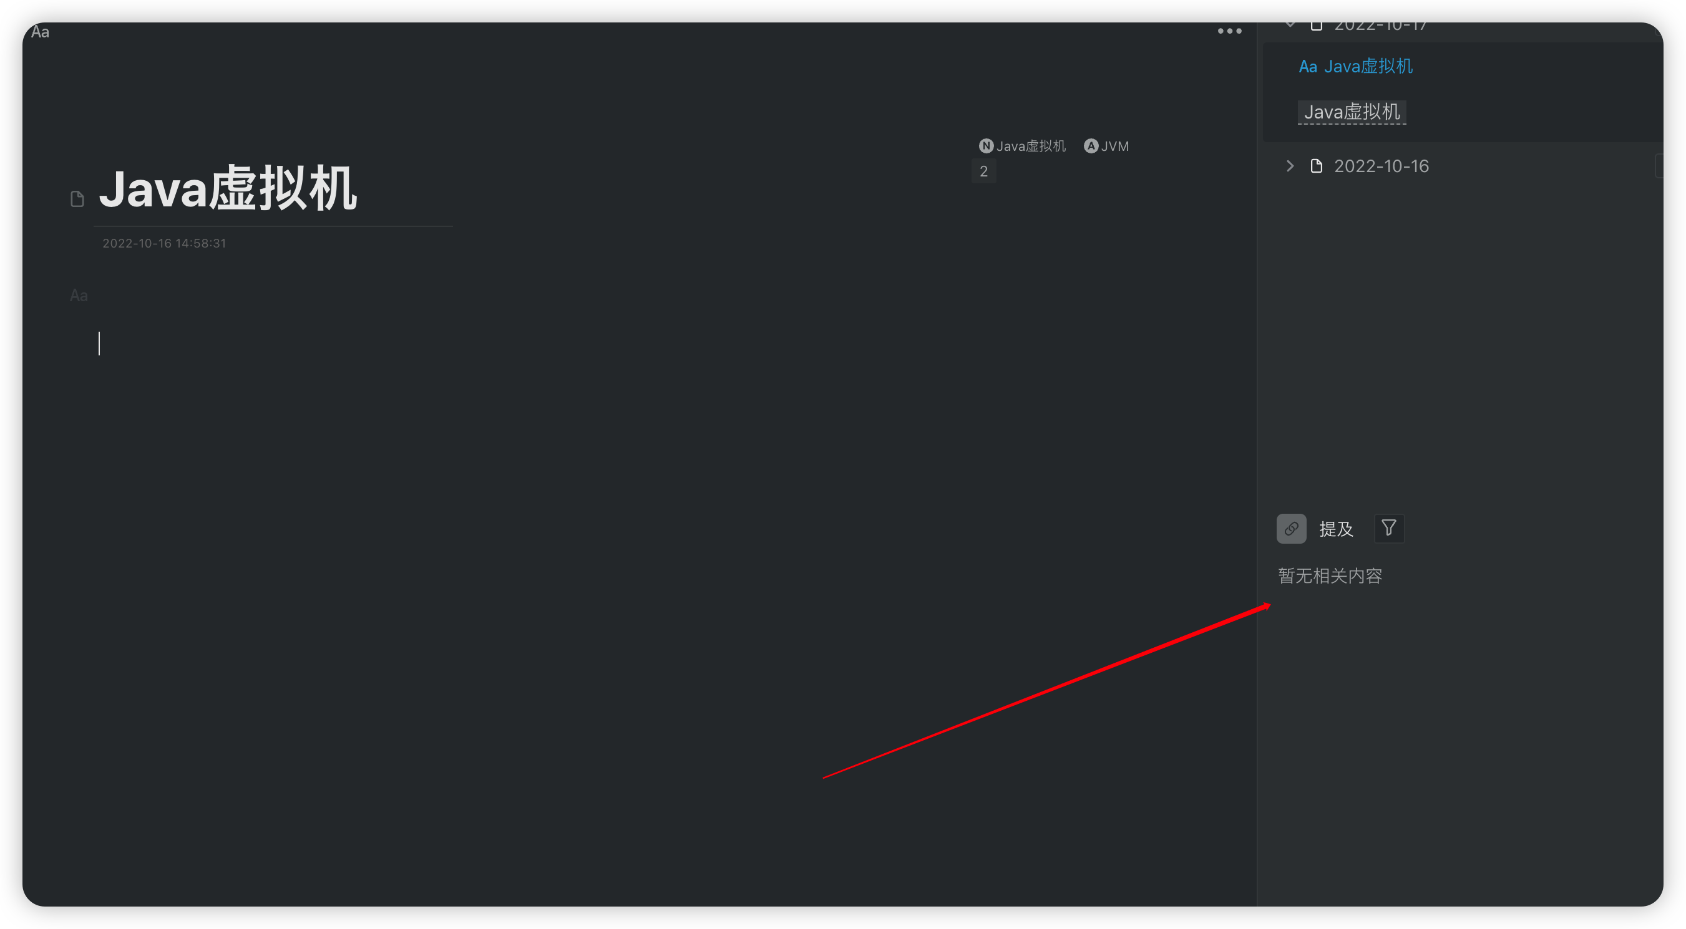Select the 2022-10-17 document row
The width and height of the screenshot is (1686, 929).
pyautogui.click(x=1381, y=26)
